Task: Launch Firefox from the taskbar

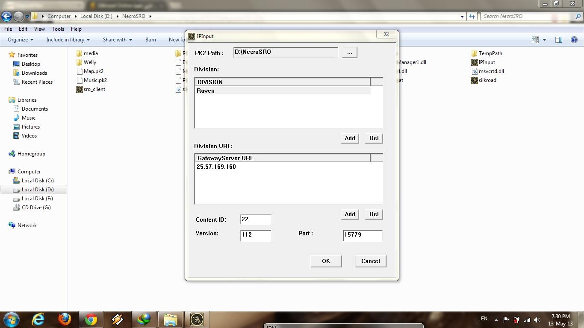Action: (65, 319)
